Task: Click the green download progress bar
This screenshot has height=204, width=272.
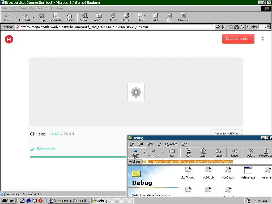Action: click(78, 157)
